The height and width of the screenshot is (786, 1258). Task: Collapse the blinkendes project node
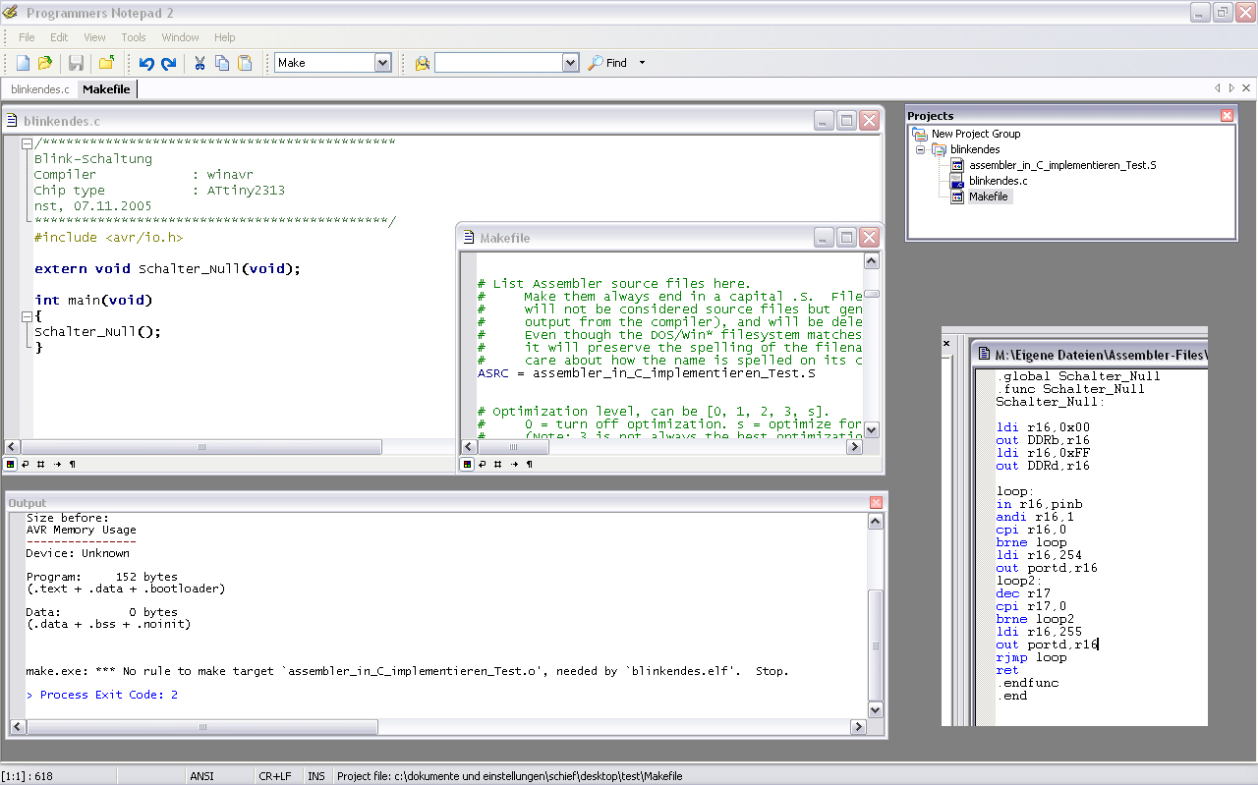point(921,149)
